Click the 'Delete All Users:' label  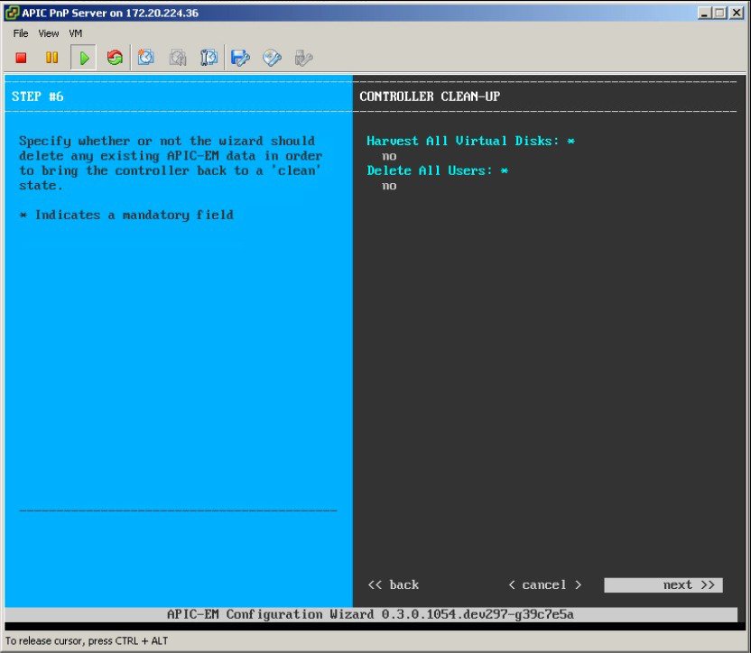click(x=430, y=170)
